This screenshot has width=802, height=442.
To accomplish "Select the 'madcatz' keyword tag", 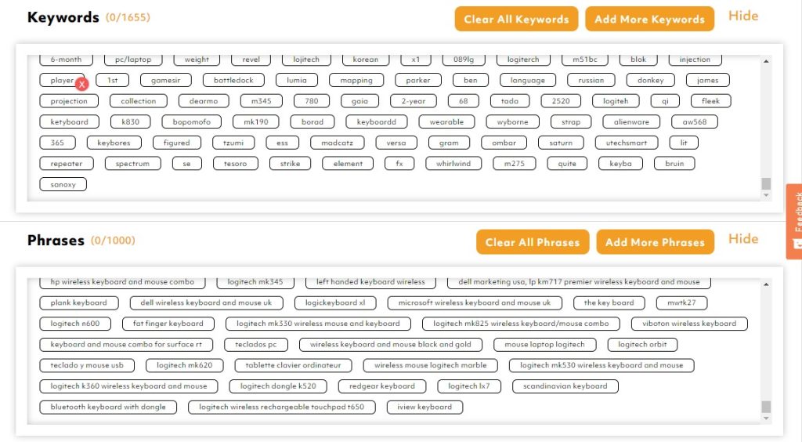I will pos(337,143).
